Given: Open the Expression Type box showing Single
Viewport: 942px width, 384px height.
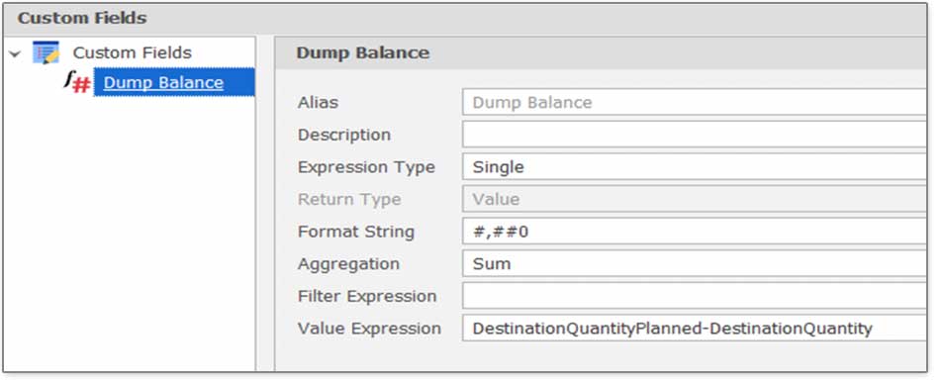Looking at the screenshot, I should pos(694,167).
